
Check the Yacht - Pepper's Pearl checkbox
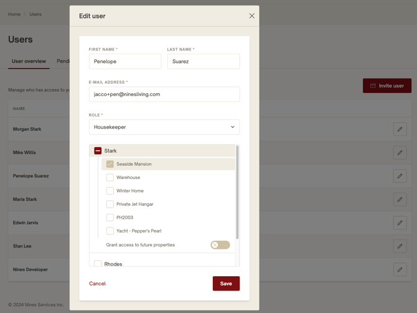point(110,231)
